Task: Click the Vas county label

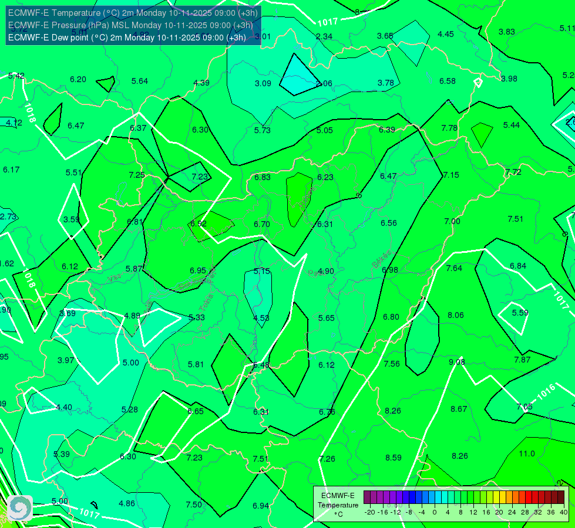Action: pos(115,279)
